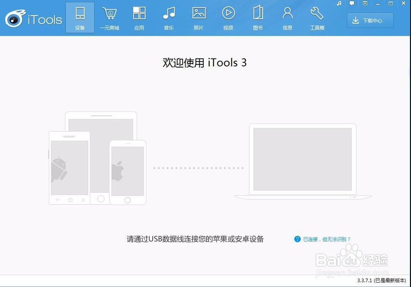This screenshot has width=411, height=287.
Task: Click the iTools eye logo
Action: click(x=15, y=19)
